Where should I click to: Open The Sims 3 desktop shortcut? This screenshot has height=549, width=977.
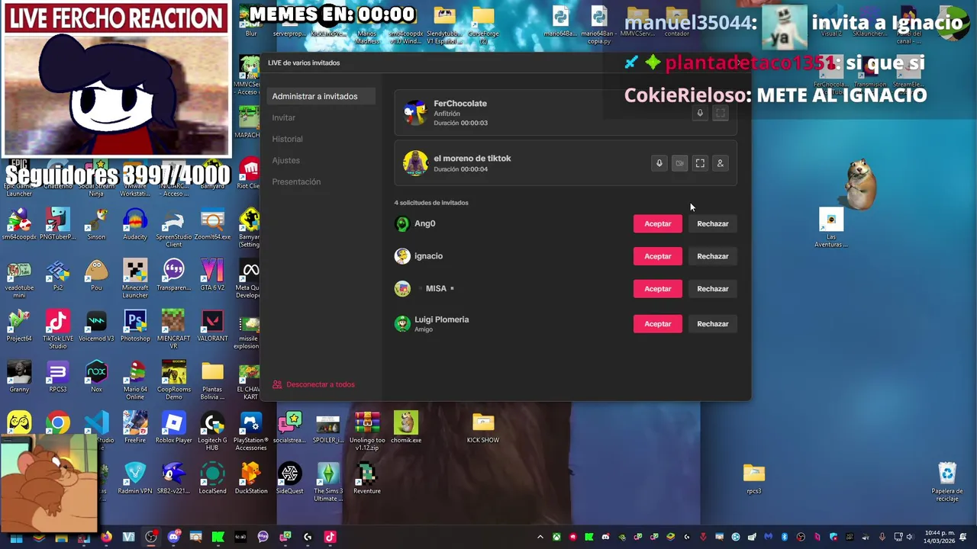point(328,482)
